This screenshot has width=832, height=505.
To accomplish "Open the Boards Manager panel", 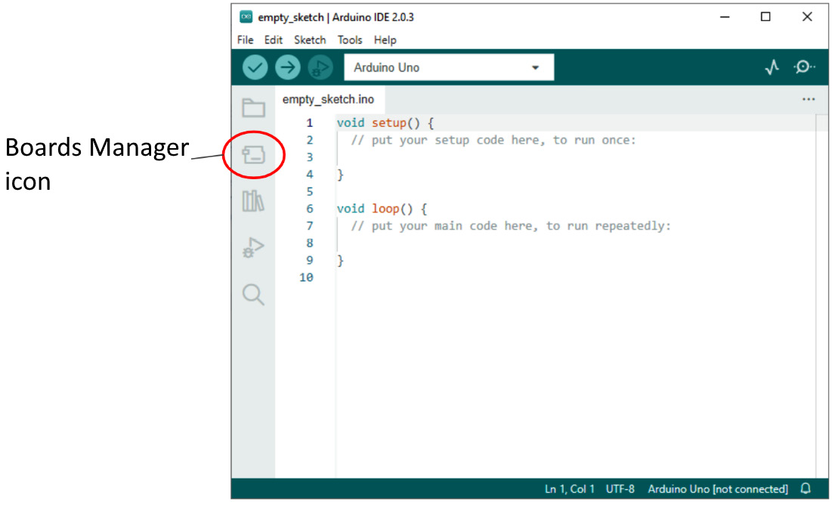I will point(254,155).
